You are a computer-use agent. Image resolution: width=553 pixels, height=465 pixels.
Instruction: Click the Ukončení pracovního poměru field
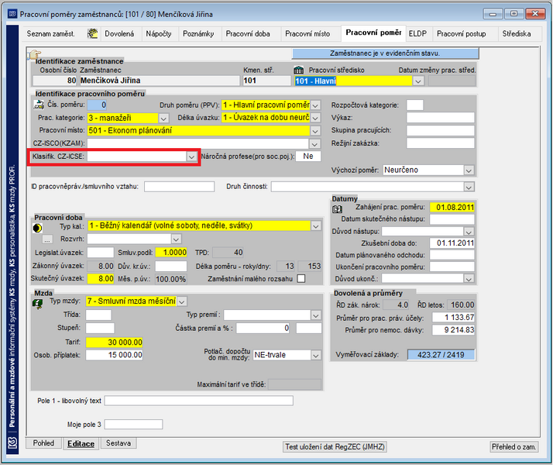(x=452, y=267)
